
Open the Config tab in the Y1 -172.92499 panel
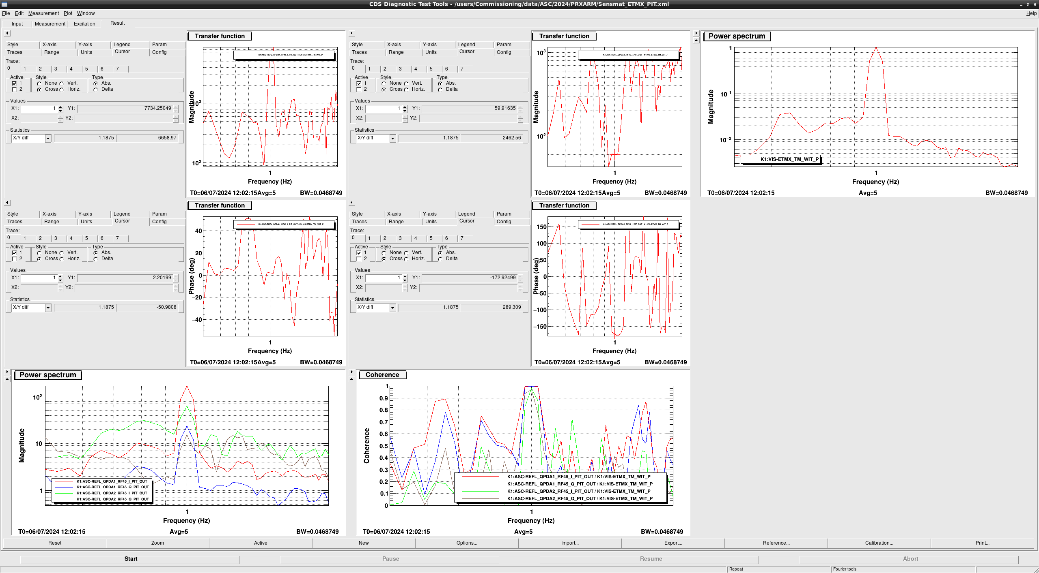(x=504, y=222)
